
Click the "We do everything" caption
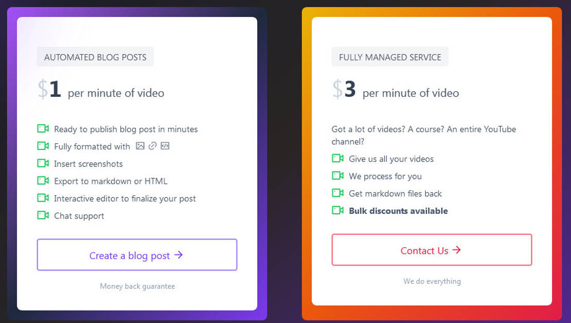point(432,281)
